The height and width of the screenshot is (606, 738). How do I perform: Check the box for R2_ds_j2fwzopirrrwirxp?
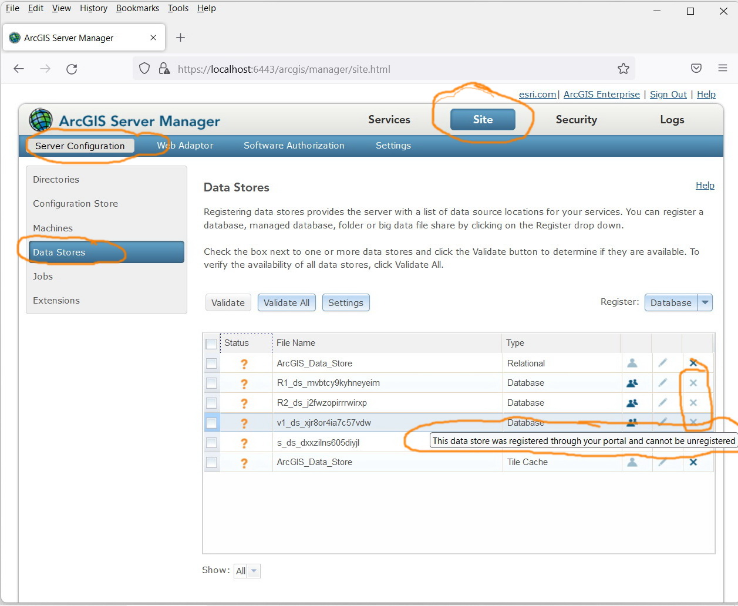point(211,403)
